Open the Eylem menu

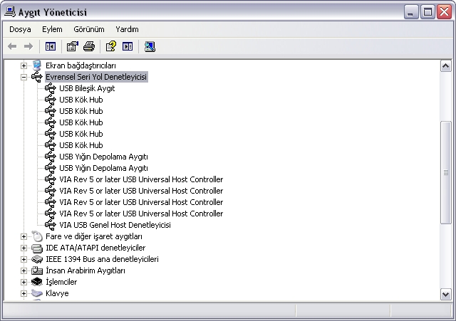(52, 29)
